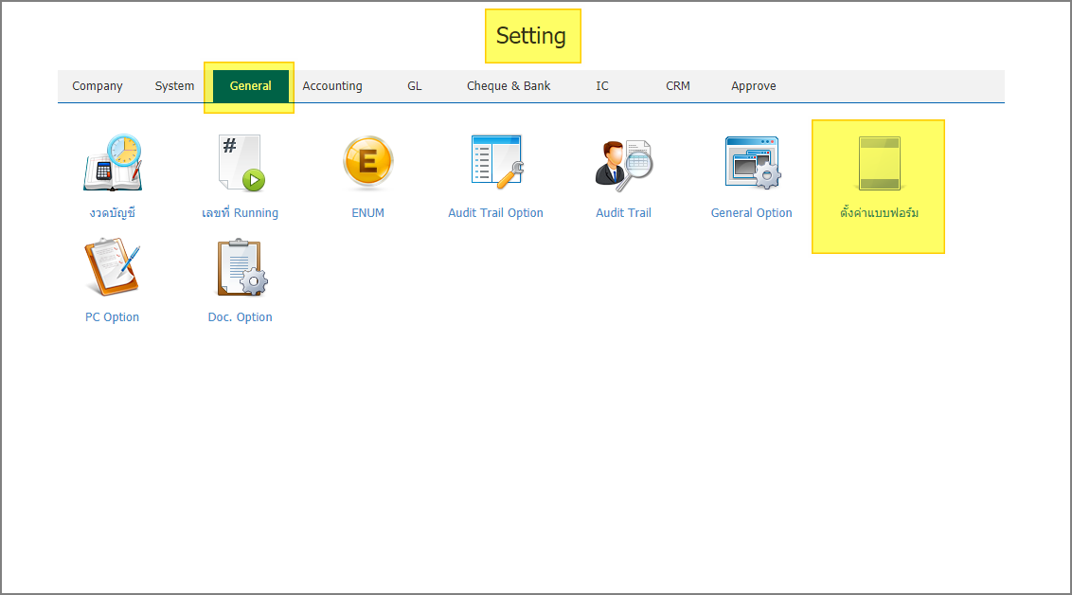Switch to the Company tab
Viewport: 1072px width, 595px height.
pyautogui.click(x=98, y=86)
